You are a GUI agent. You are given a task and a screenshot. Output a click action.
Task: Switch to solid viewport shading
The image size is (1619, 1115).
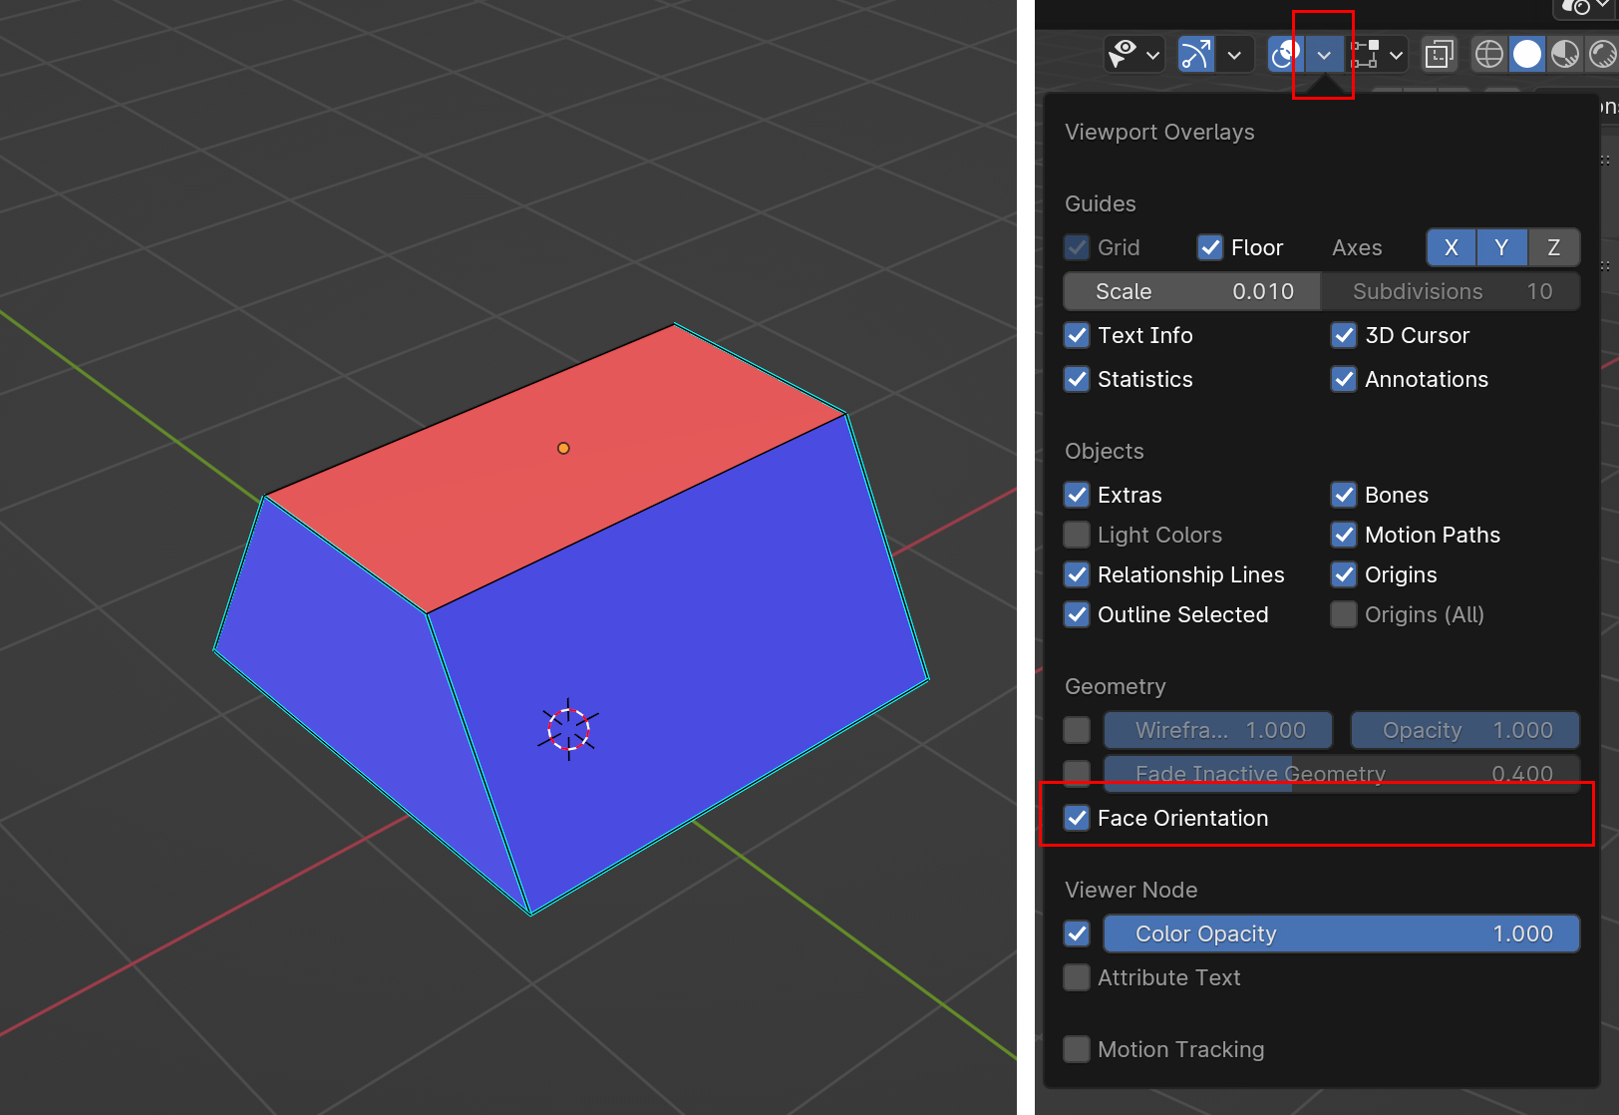1526,55
